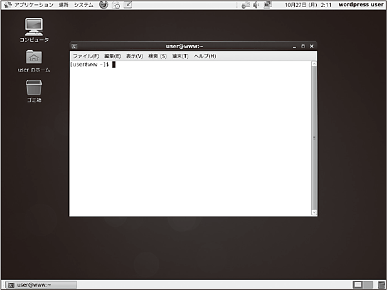Click the wordpress user name in panel

[x=361, y=5]
